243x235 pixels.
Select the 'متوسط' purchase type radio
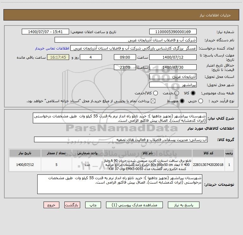[182, 101]
